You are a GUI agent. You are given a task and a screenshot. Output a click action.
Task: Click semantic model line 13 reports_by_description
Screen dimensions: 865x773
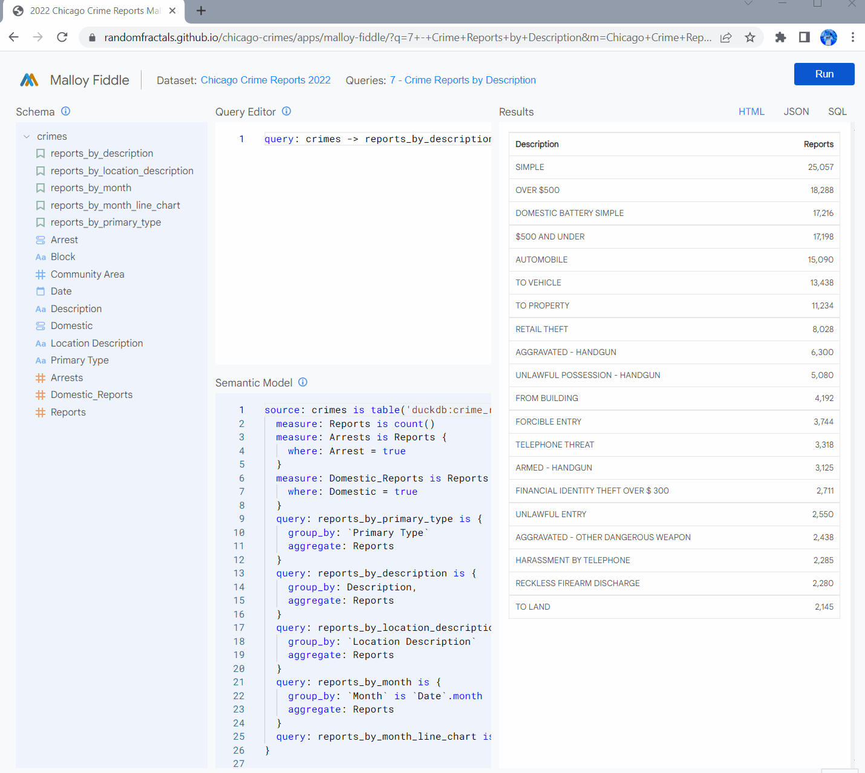tap(376, 573)
